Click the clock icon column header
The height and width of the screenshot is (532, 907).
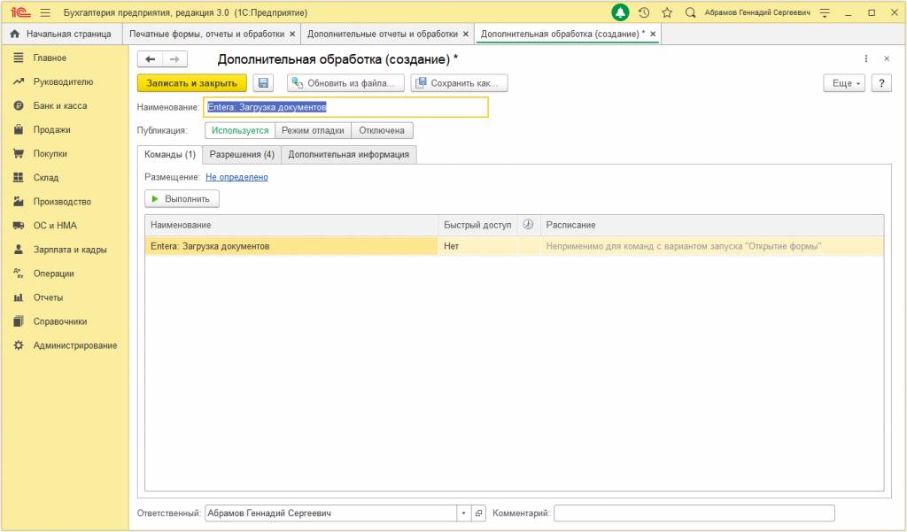[x=528, y=224]
